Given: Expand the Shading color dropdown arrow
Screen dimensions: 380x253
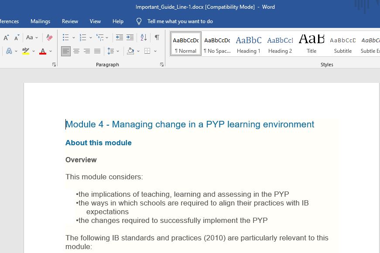Looking at the screenshot, I should pos(138,51).
